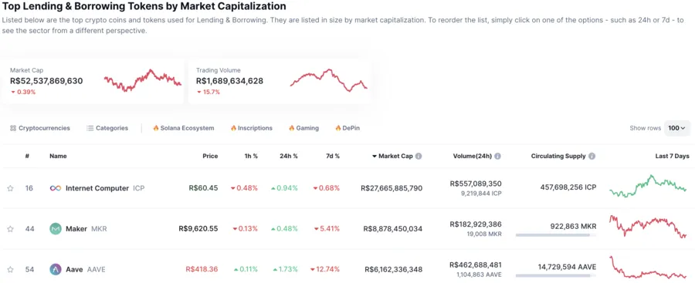Screen dimensions: 695x283
Task: Click the Cryptocurrencies grid icon
Action: pyautogui.click(x=13, y=128)
